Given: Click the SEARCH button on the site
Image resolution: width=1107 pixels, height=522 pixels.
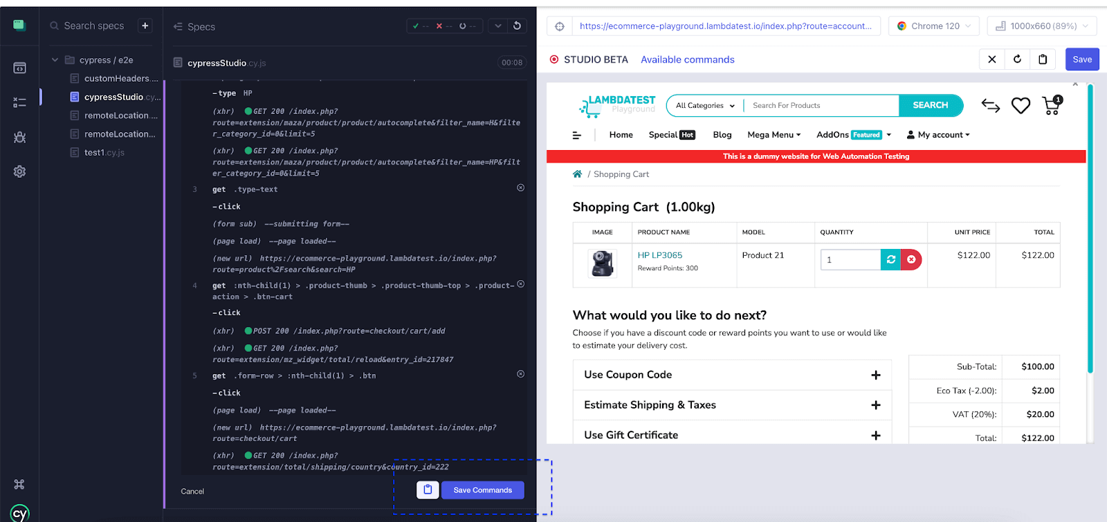Looking at the screenshot, I should (x=931, y=105).
